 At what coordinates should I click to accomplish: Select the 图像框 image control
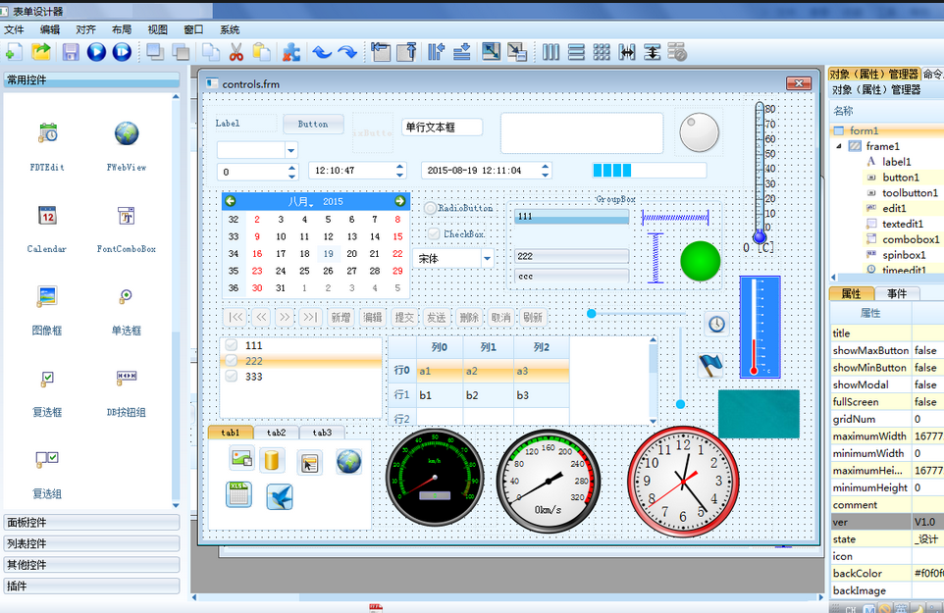46,296
